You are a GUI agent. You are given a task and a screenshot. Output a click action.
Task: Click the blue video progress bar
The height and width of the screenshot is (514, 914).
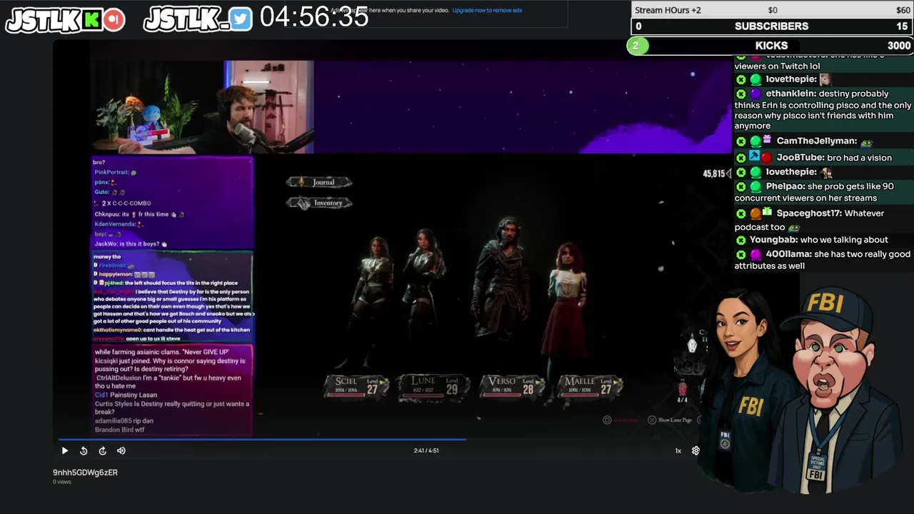click(x=262, y=439)
